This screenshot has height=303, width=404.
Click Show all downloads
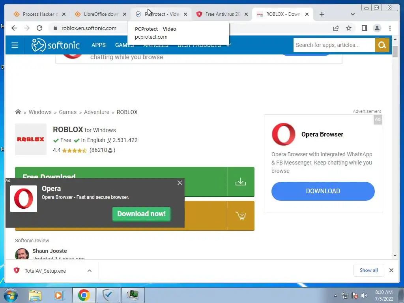coord(369,270)
